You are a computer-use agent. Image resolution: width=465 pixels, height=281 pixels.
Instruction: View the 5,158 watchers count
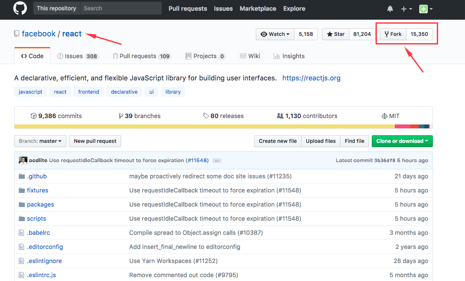306,34
